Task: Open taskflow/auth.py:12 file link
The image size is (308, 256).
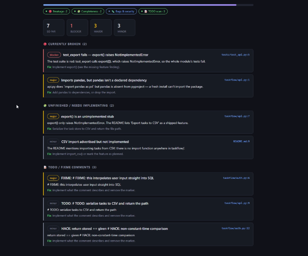Action: coord(235,228)
